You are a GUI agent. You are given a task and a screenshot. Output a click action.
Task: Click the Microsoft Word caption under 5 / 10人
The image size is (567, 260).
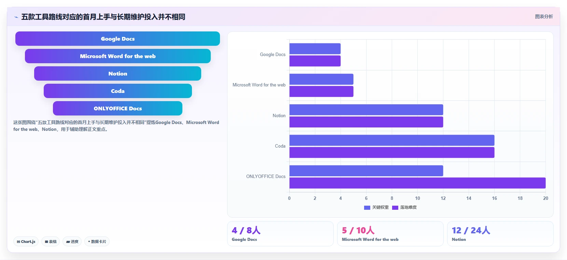pyautogui.click(x=370, y=240)
